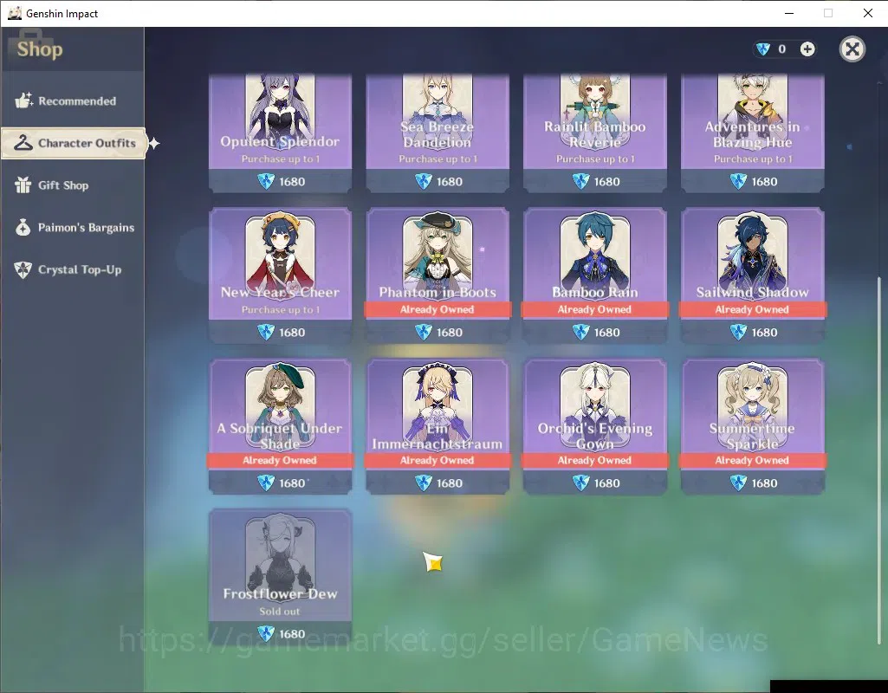Close the shop with the round X button
Screen dimensions: 888x693
click(x=852, y=49)
